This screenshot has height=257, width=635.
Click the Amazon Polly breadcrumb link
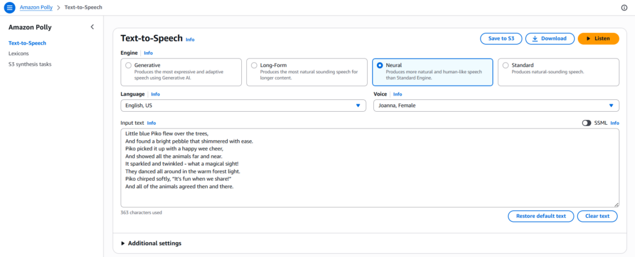[36, 7]
